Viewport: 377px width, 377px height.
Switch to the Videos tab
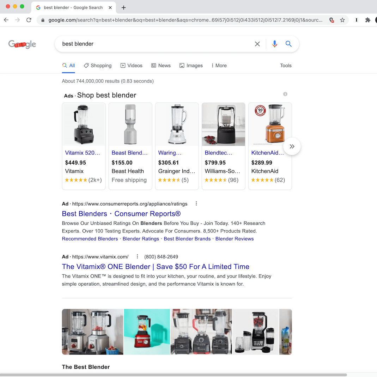click(131, 66)
